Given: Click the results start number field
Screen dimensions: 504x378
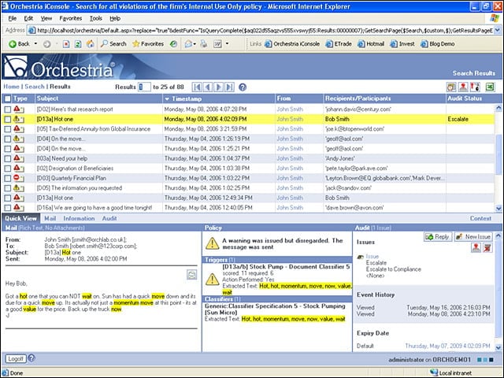Looking at the screenshot, I should [x=144, y=87].
